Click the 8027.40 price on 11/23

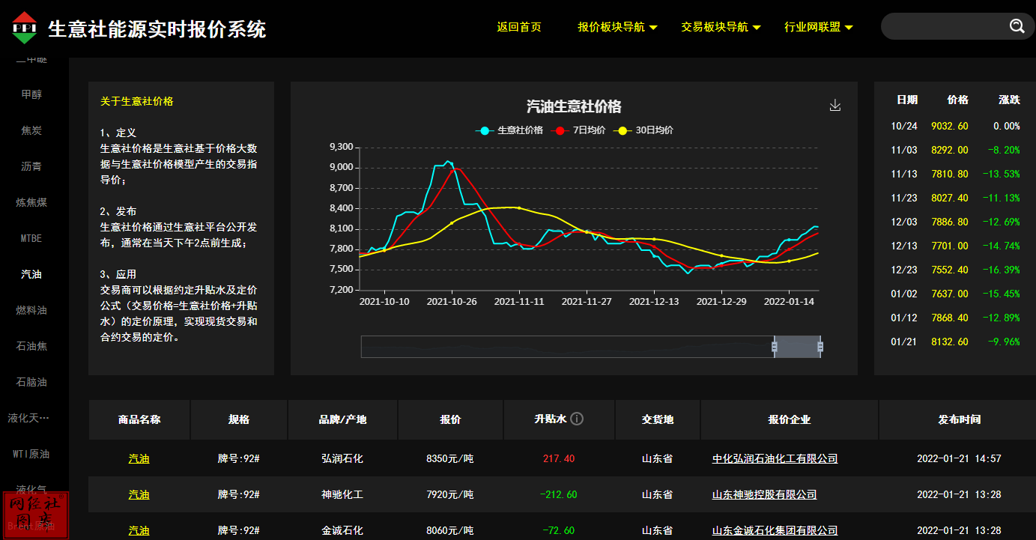click(949, 198)
